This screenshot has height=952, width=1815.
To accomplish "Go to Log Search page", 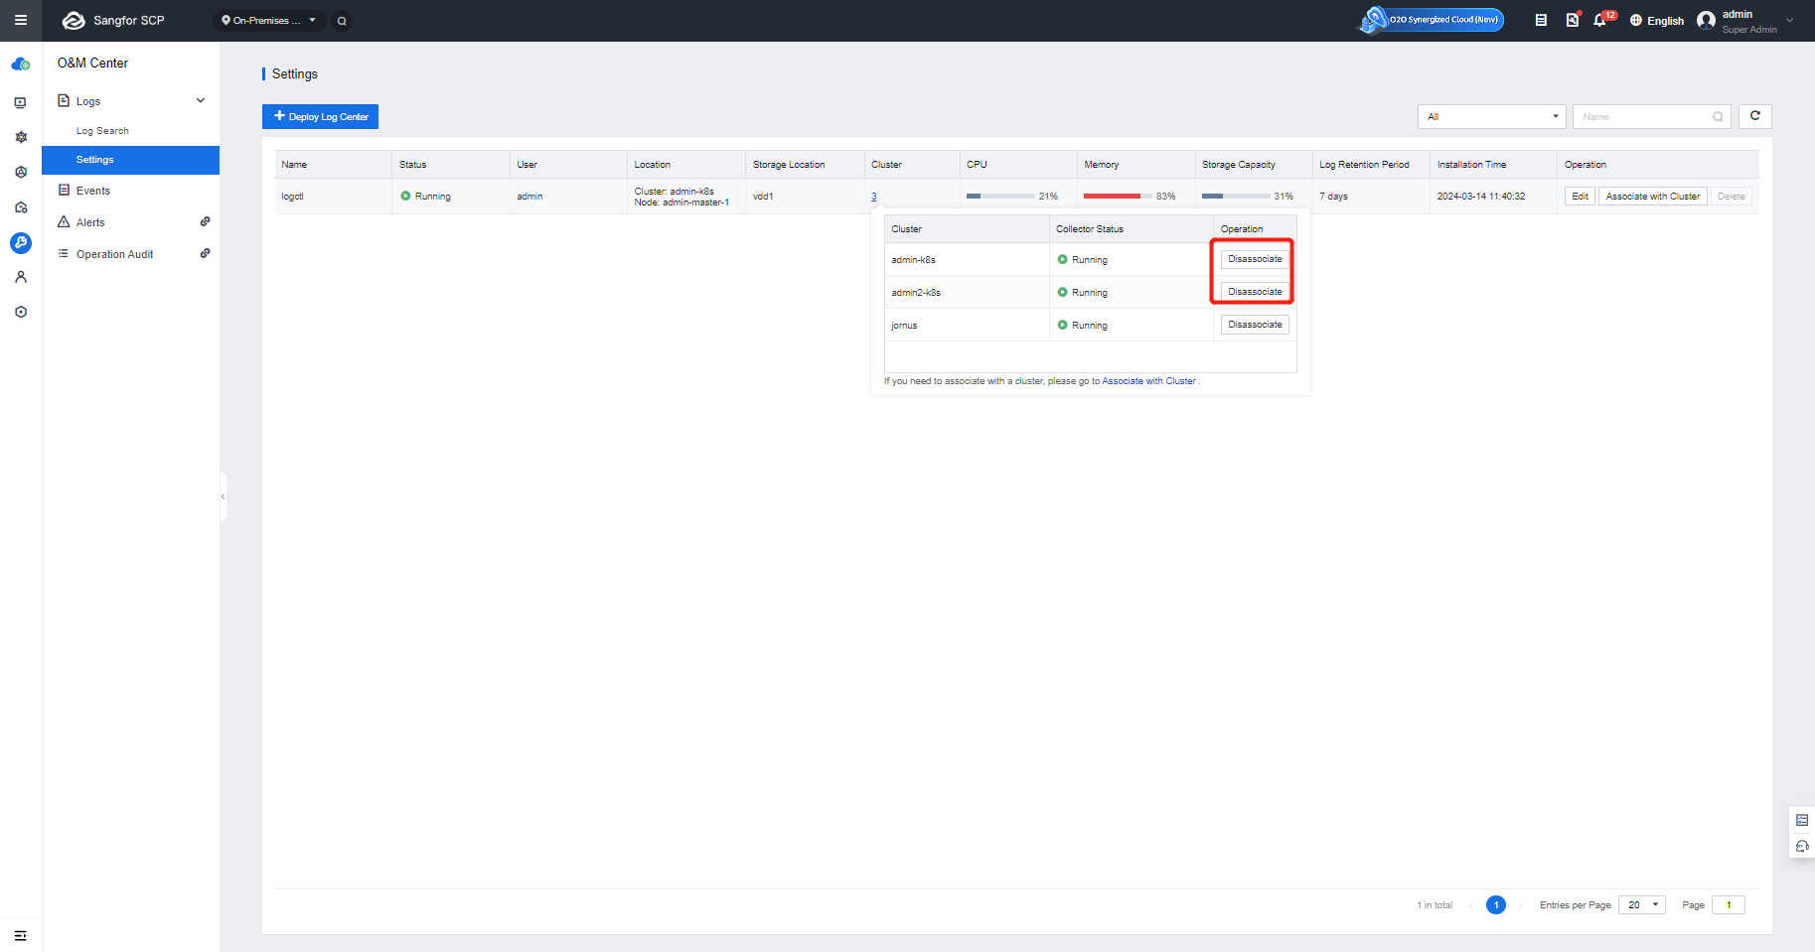I will point(102,131).
